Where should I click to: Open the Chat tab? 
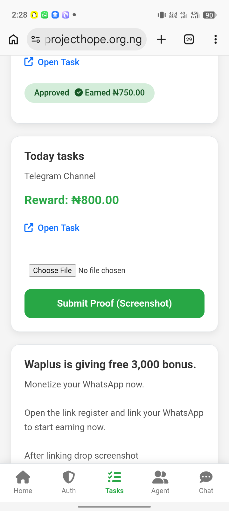tap(206, 482)
